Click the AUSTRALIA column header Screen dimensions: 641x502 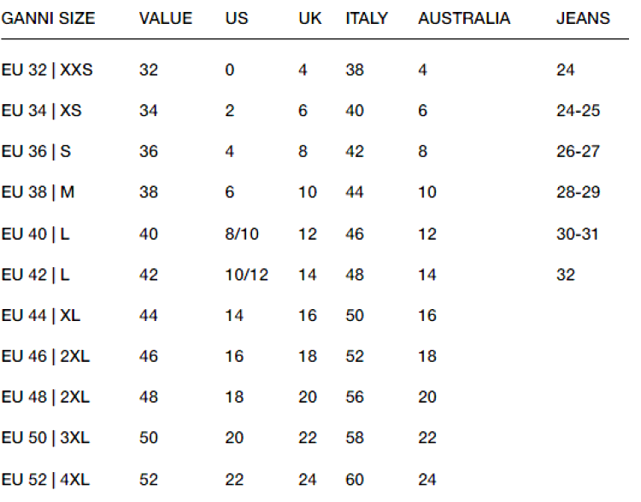click(464, 18)
